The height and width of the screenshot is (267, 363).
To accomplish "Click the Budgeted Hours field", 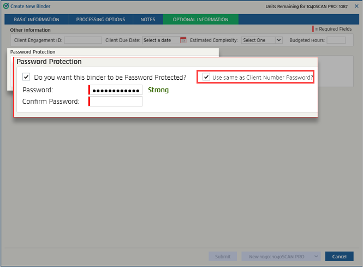I will point(336,40).
